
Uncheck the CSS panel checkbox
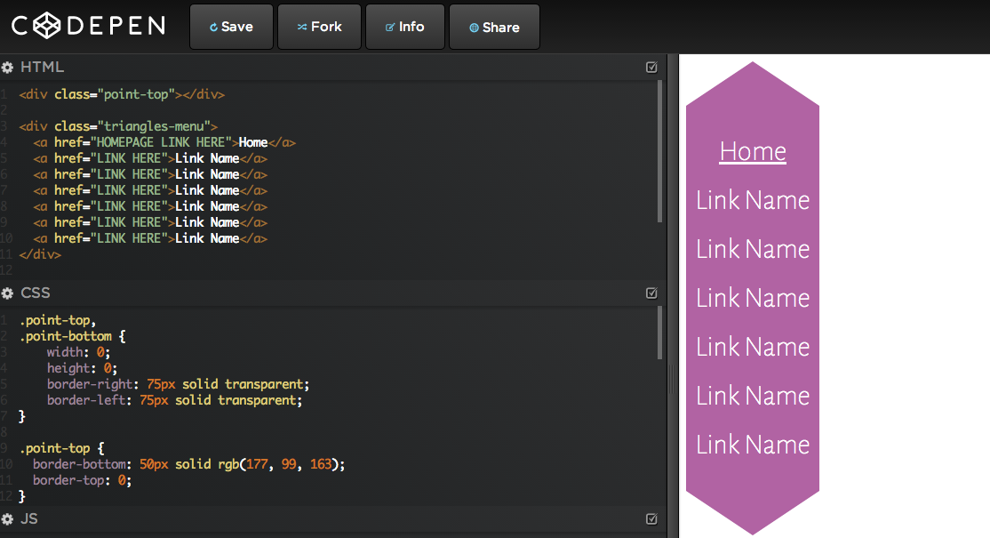651,293
